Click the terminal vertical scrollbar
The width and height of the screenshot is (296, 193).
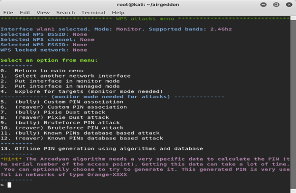point(293,104)
